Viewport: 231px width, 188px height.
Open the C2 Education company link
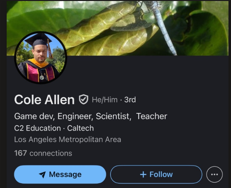tap(38, 128)
